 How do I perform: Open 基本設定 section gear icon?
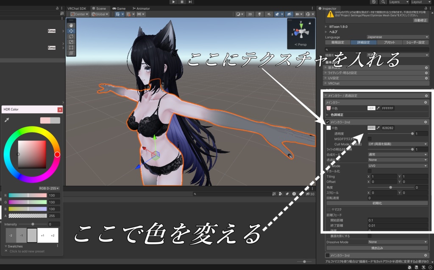point(426,67)
